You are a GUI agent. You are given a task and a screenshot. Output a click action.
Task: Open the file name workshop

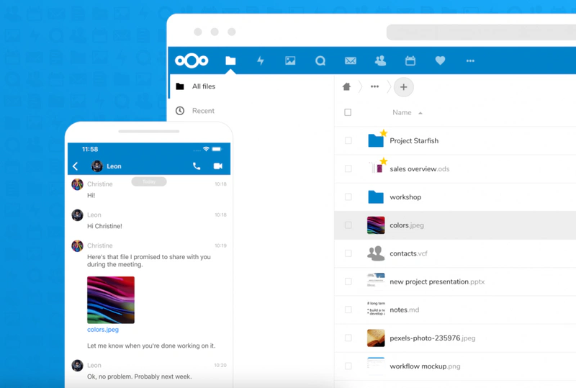click(405, 197)
